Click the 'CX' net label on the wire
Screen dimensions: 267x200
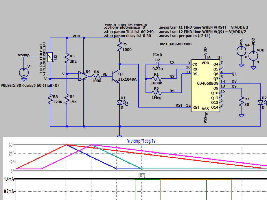point(172,62)
